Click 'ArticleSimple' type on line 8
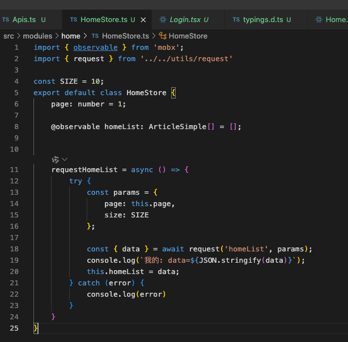 pyautogui.click(x=177, y=127)
